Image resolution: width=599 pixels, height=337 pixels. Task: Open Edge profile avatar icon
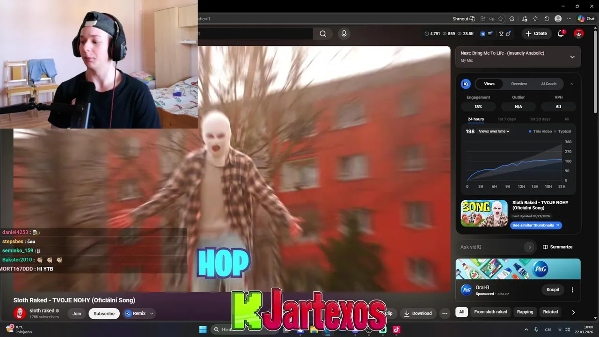point(558,19)
